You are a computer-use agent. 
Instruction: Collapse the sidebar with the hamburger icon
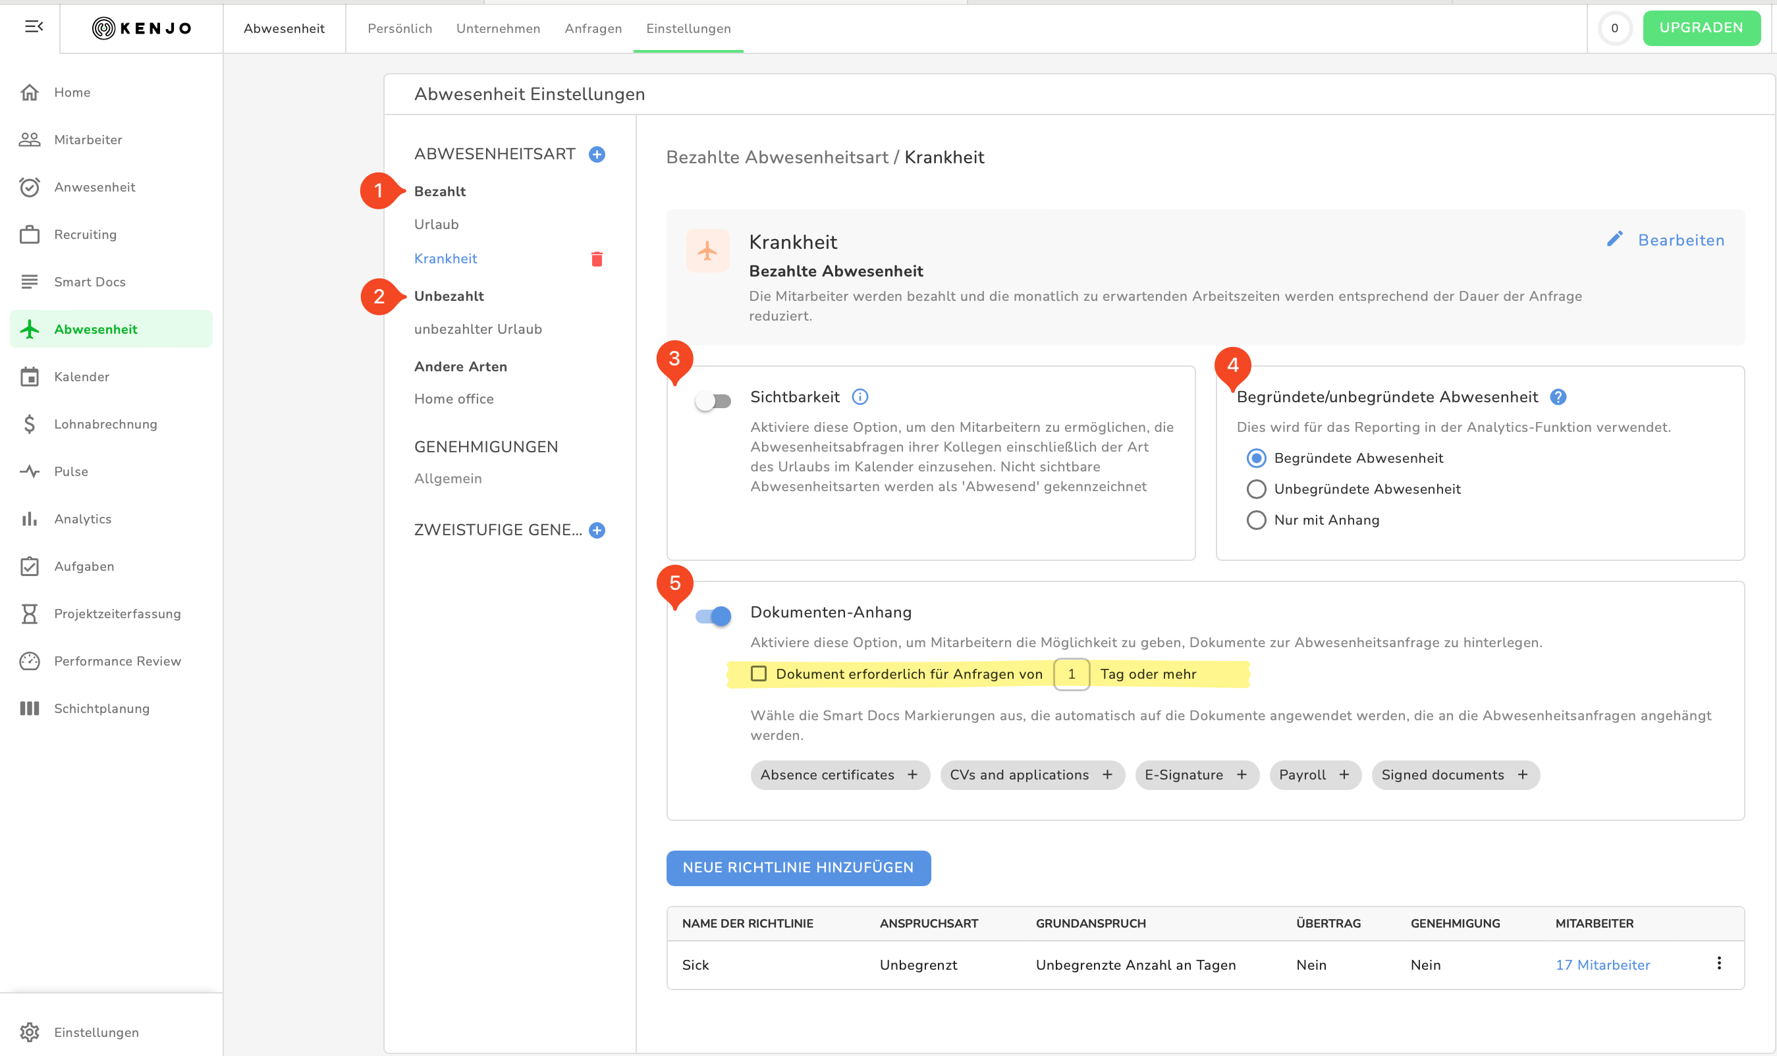[x=34, y=27]
